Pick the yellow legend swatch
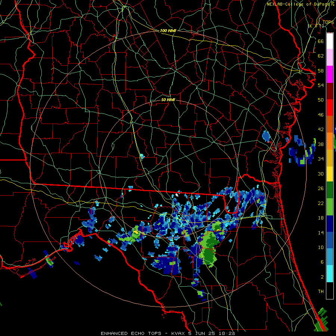 (330, 174)
